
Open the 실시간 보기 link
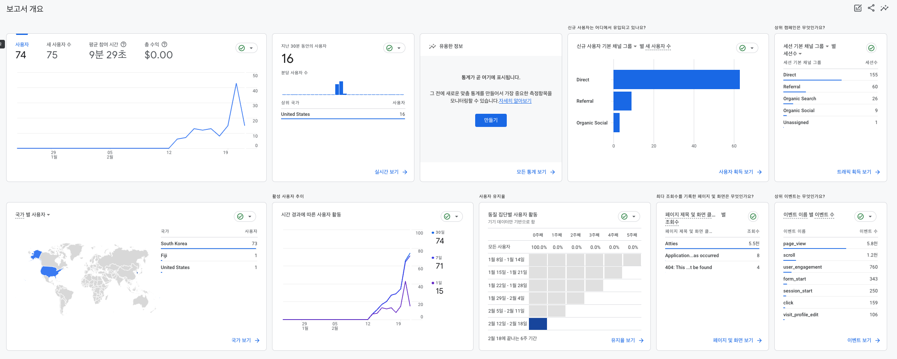click(x=387, y=172)
